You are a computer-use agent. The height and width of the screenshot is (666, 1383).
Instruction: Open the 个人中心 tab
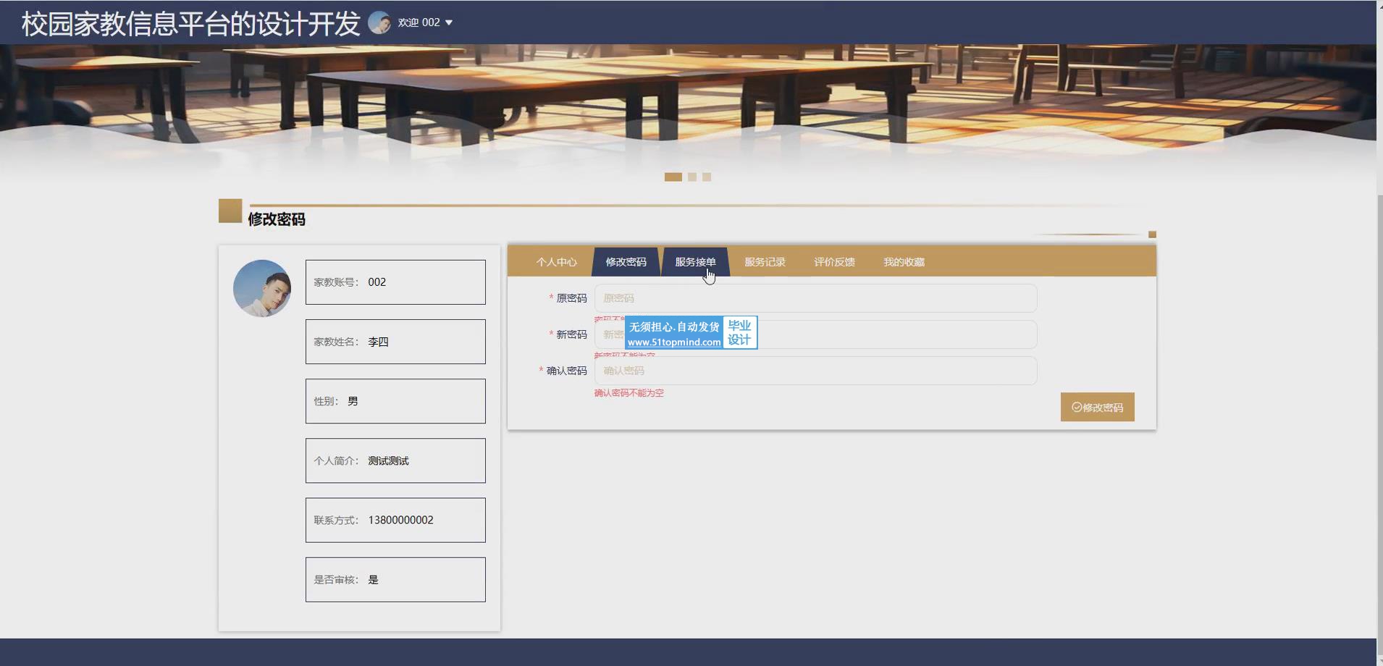(556, 262)
